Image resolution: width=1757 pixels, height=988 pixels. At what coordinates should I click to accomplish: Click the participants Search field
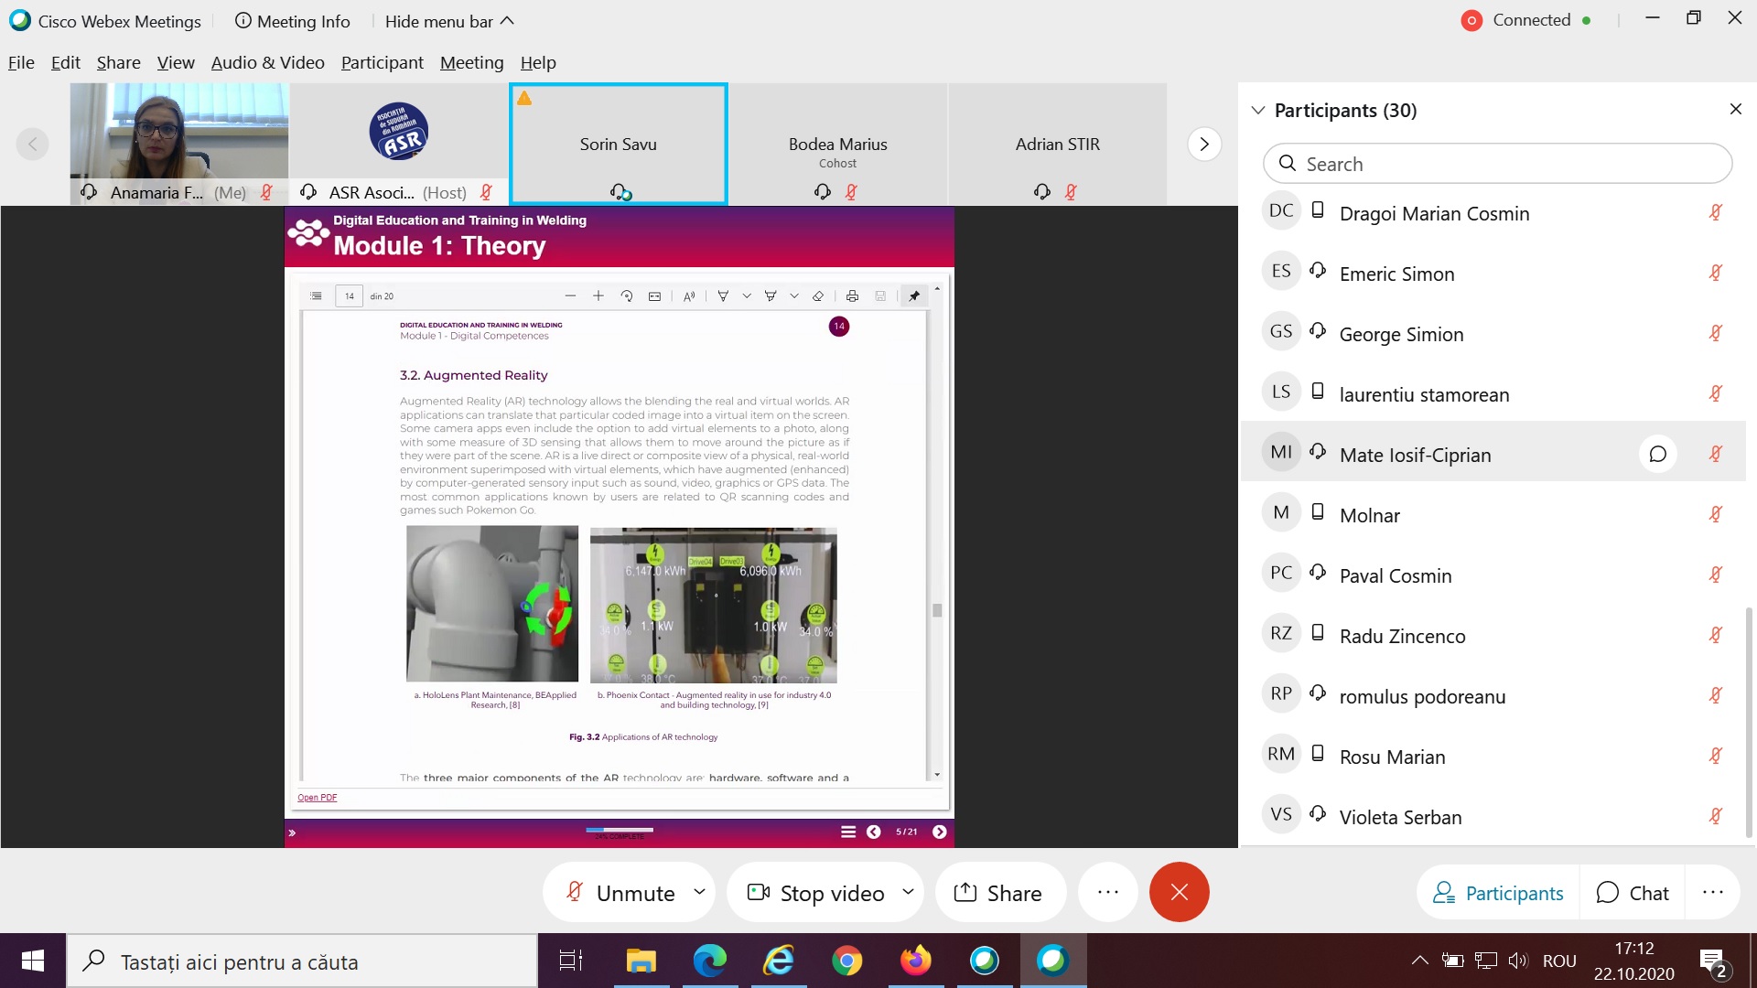tap(1497, 164)
